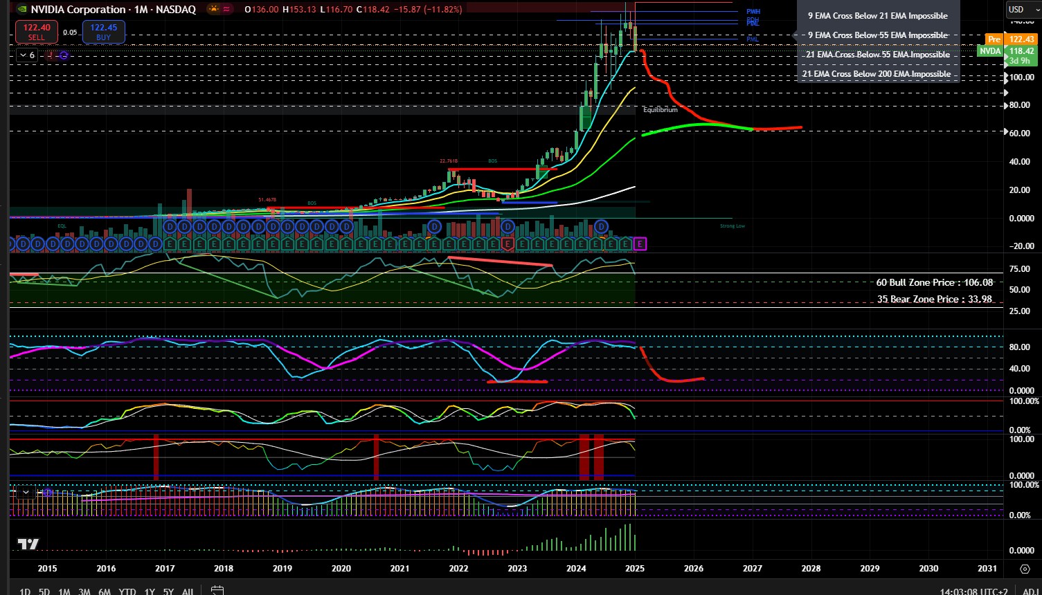The image size is (1042, 595).
Task: Click the 2027 label on the time axis
Action: (753, 569)
